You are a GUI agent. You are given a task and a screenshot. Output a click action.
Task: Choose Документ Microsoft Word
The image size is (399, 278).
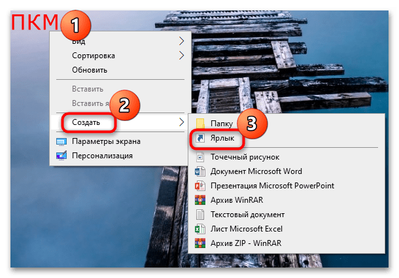tap(286, 171)
